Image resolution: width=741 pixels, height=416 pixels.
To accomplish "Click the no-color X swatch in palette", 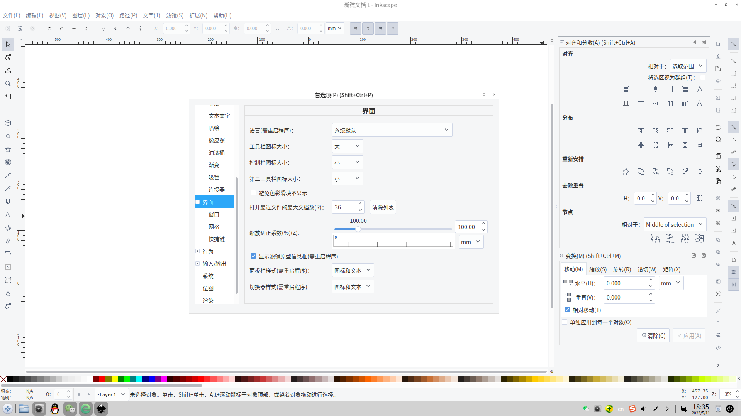I will tap(3, 379).
